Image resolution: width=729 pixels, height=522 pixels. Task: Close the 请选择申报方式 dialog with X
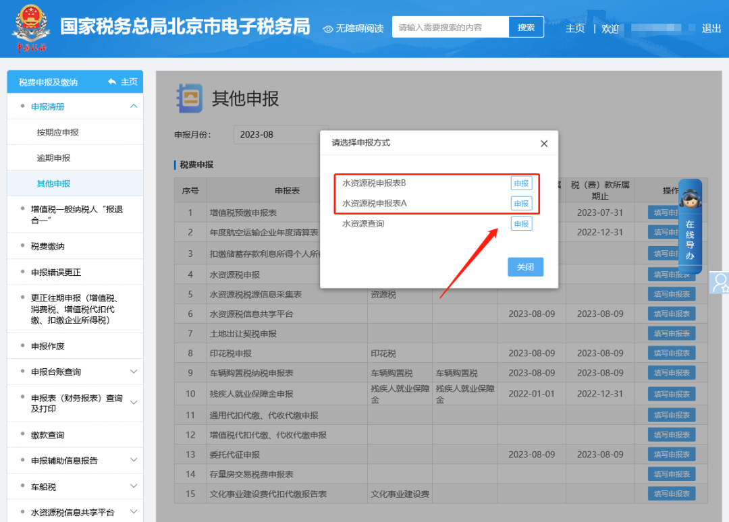544,144
